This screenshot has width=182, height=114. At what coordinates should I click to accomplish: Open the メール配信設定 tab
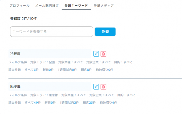tap(47, 5)
